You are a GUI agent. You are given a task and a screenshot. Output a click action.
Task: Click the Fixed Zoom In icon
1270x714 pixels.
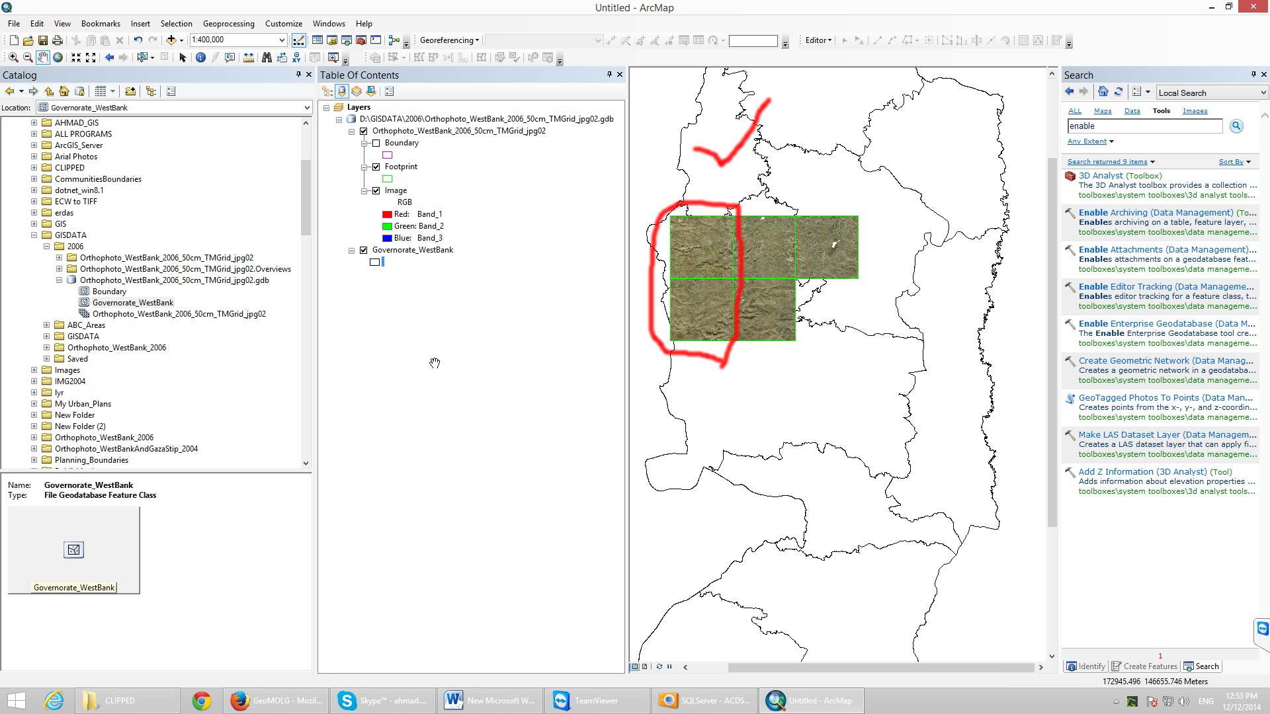[x=76, y=58]
